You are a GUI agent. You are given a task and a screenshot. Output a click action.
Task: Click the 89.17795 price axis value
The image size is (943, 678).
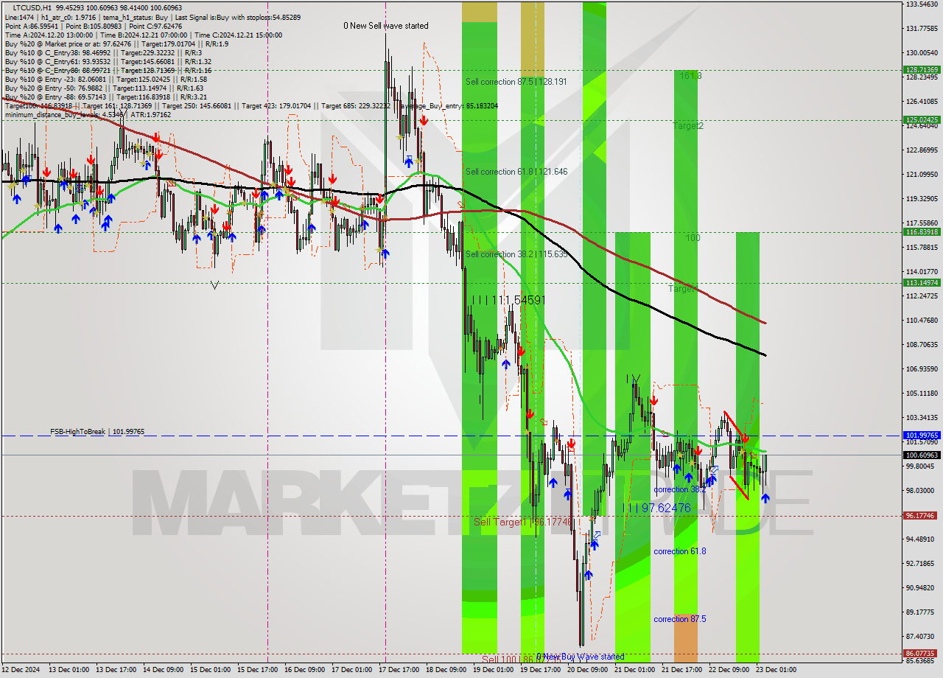click(922, 612)
